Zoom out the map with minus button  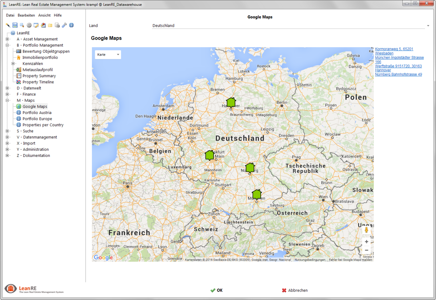pyautogui.click(x=366, y=250)
